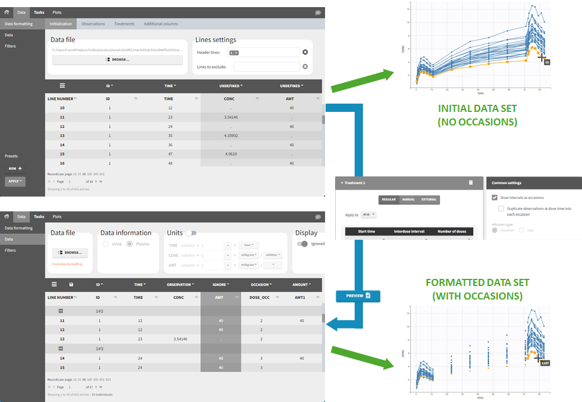The height and width of the screenshot is (402, 582).
Task: Delete Treatment 1 using the trash icon
Action: pyautogui.click(x=471, y=183)
